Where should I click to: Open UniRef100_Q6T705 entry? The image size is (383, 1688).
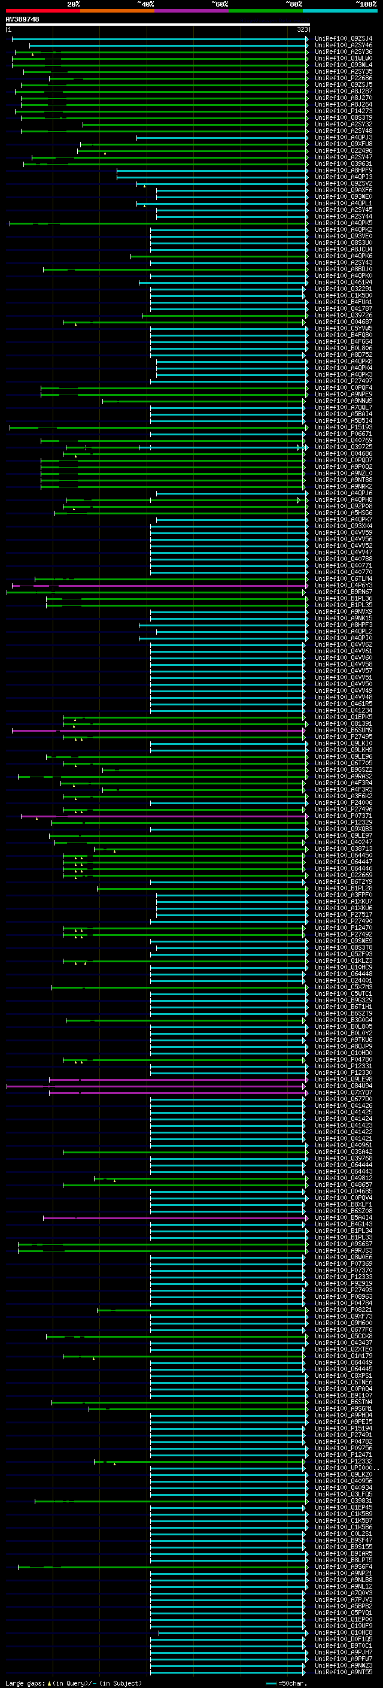(343, 763)
